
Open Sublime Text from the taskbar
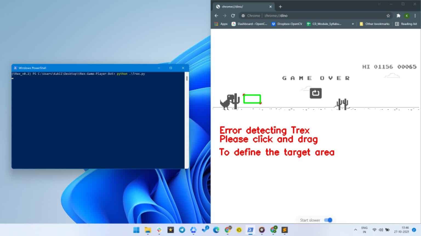tap(285, 230)
